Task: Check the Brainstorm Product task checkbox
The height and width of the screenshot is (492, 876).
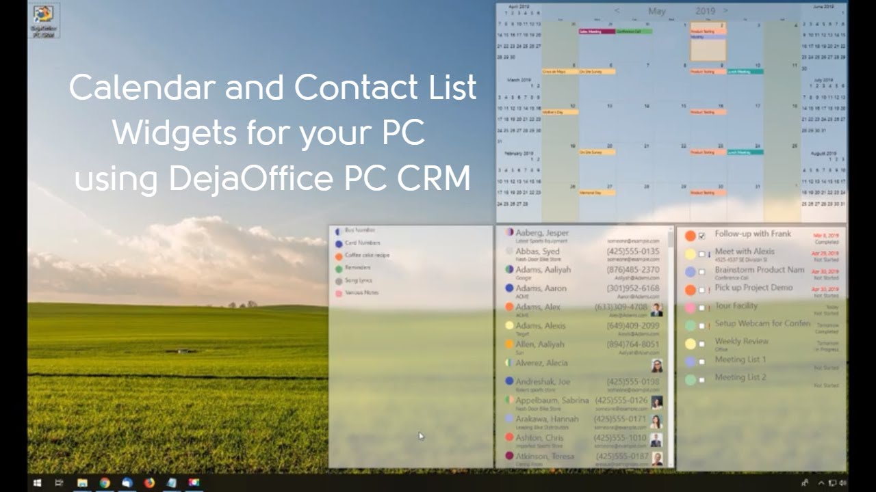Action: (x=701, y=272)
